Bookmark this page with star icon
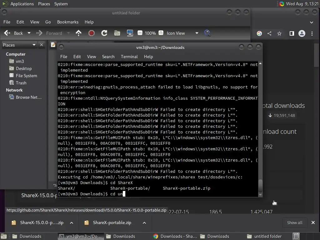Screen dimensions: 320x240 click(x=279, y=33)
